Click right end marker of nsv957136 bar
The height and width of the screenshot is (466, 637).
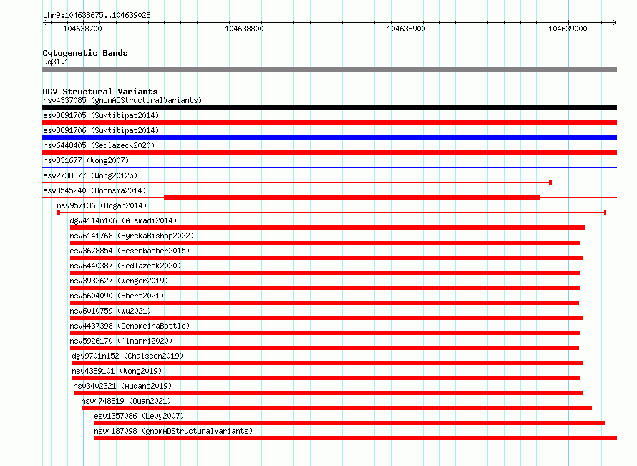click(x=606, y=213)
